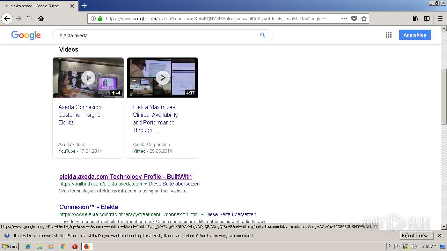Show site information icon in address bar
The width and height of the screenshot is (447, 251).
pos(93,18)
